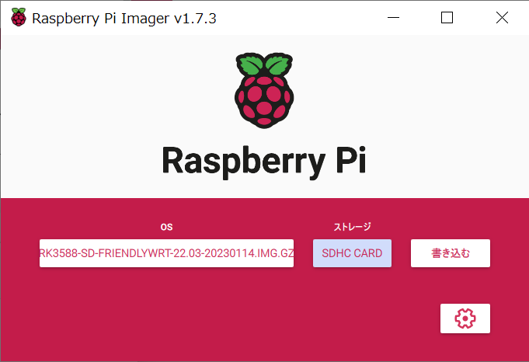Start writing with the 書き込む button
529x362 pixels.
click(x=450, y=253)
